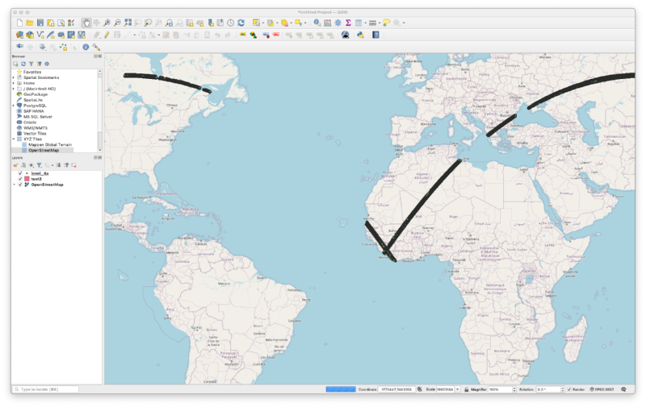Click the Magnifier value stepper
This screenshot has width=646, height=407.
(514, 389)
